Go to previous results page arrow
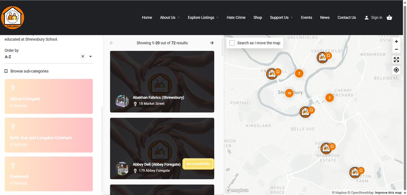Image resolution: width=407 pixels, height=195 pixels. tap(112, 43)
